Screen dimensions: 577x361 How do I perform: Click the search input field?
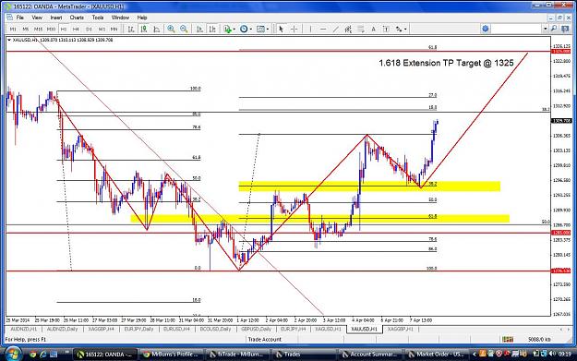coord(517,29)
